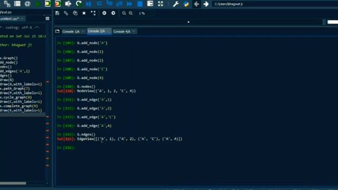Run cell and advance to next

(58, 4)
